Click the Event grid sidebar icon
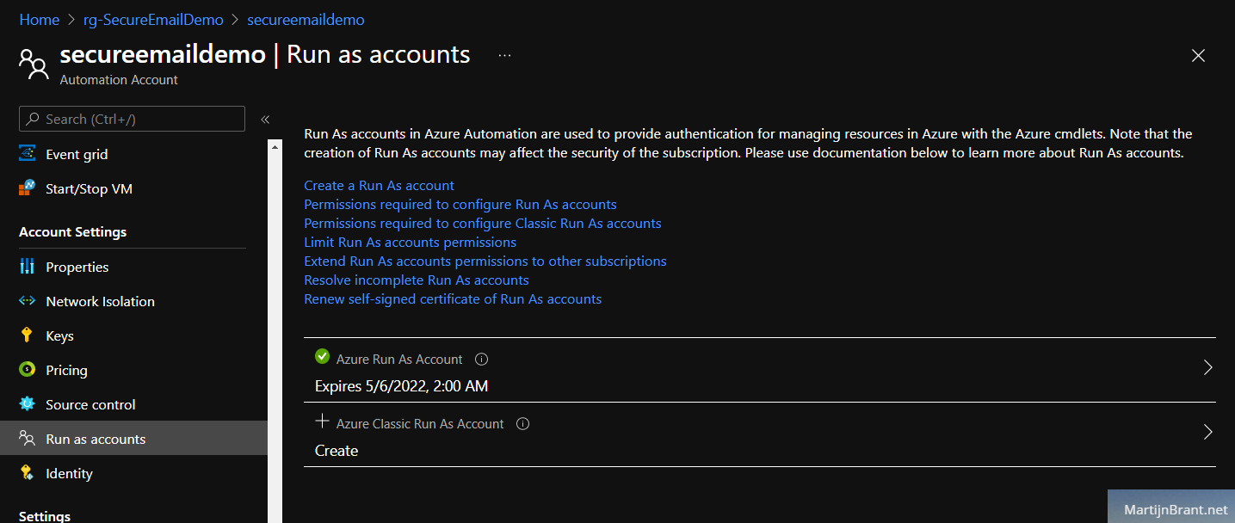Screen dimensions: 1235x523 (x=28, y=154)
